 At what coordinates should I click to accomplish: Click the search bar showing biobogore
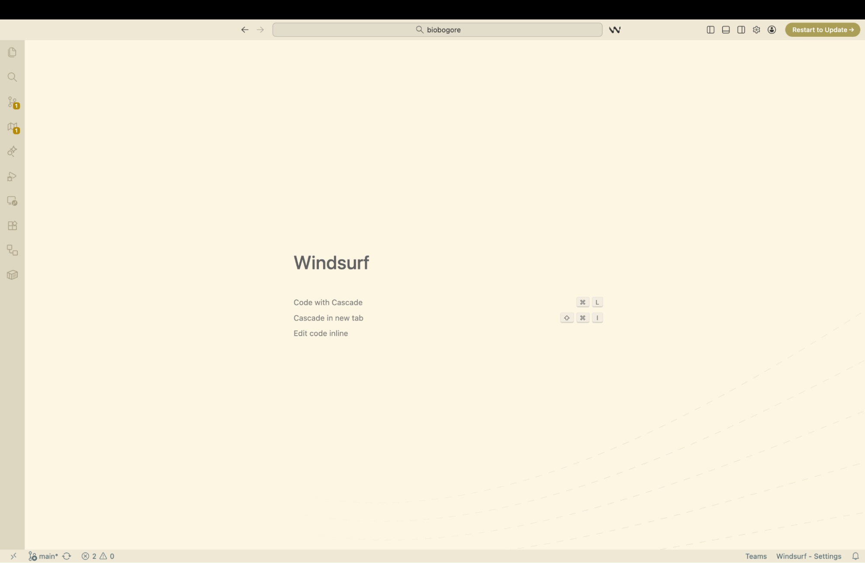(x=437, y=29)
